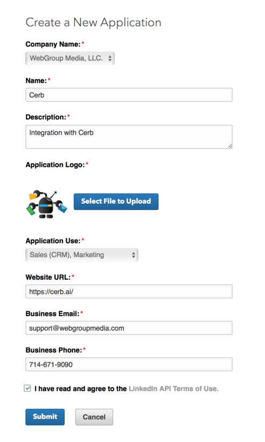265x442 pixels.
Task: Select the Business Email input field
Action: pos(129,328)
